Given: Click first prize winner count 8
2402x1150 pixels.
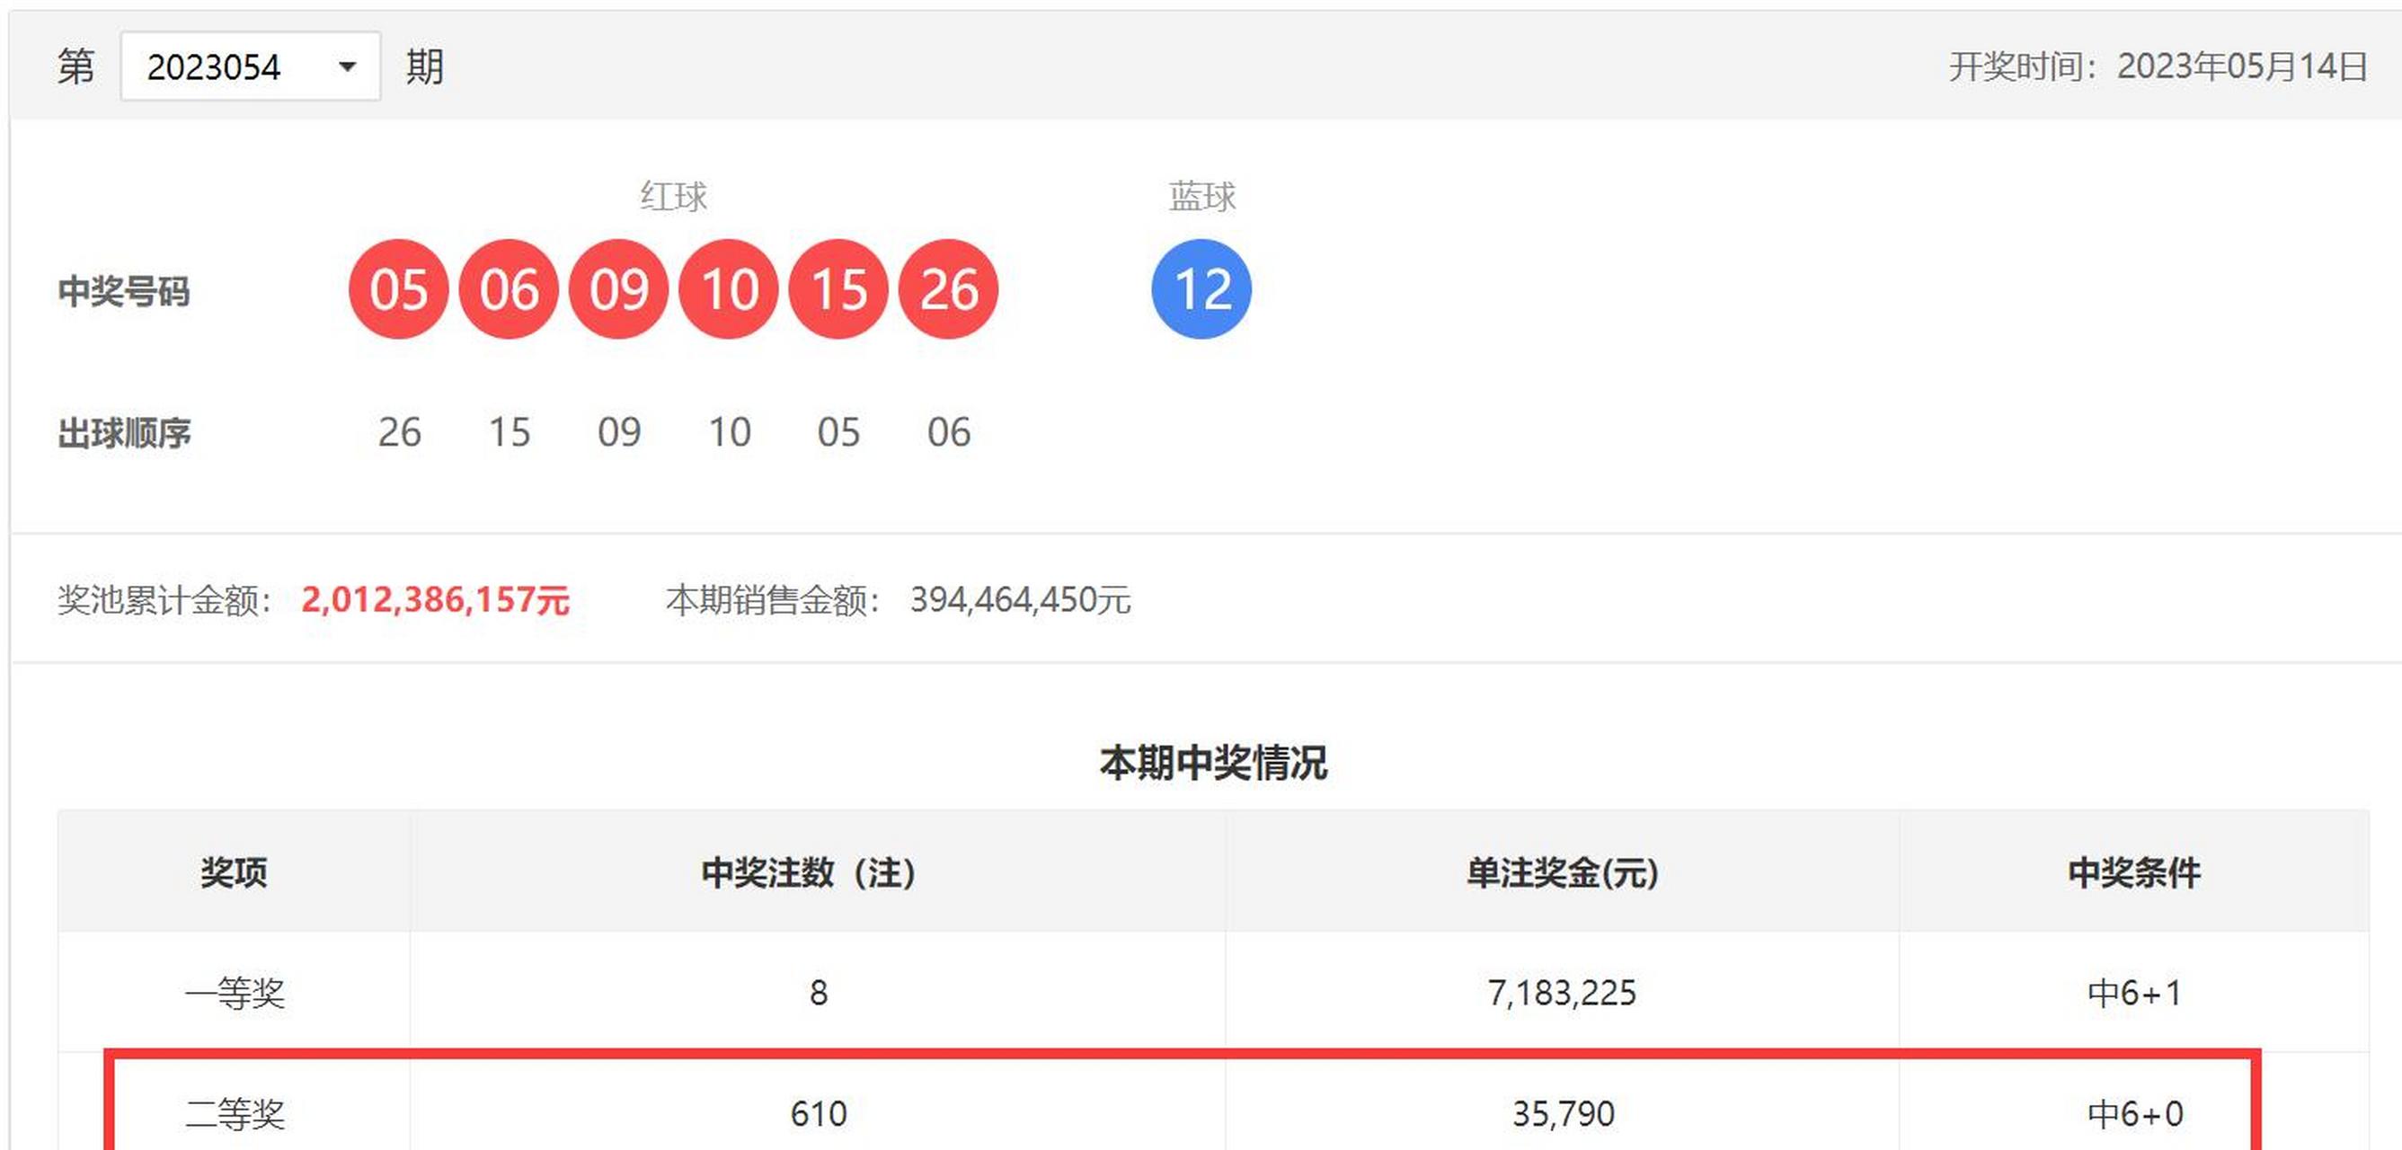Looking at the screenshot, I should 818,994.
